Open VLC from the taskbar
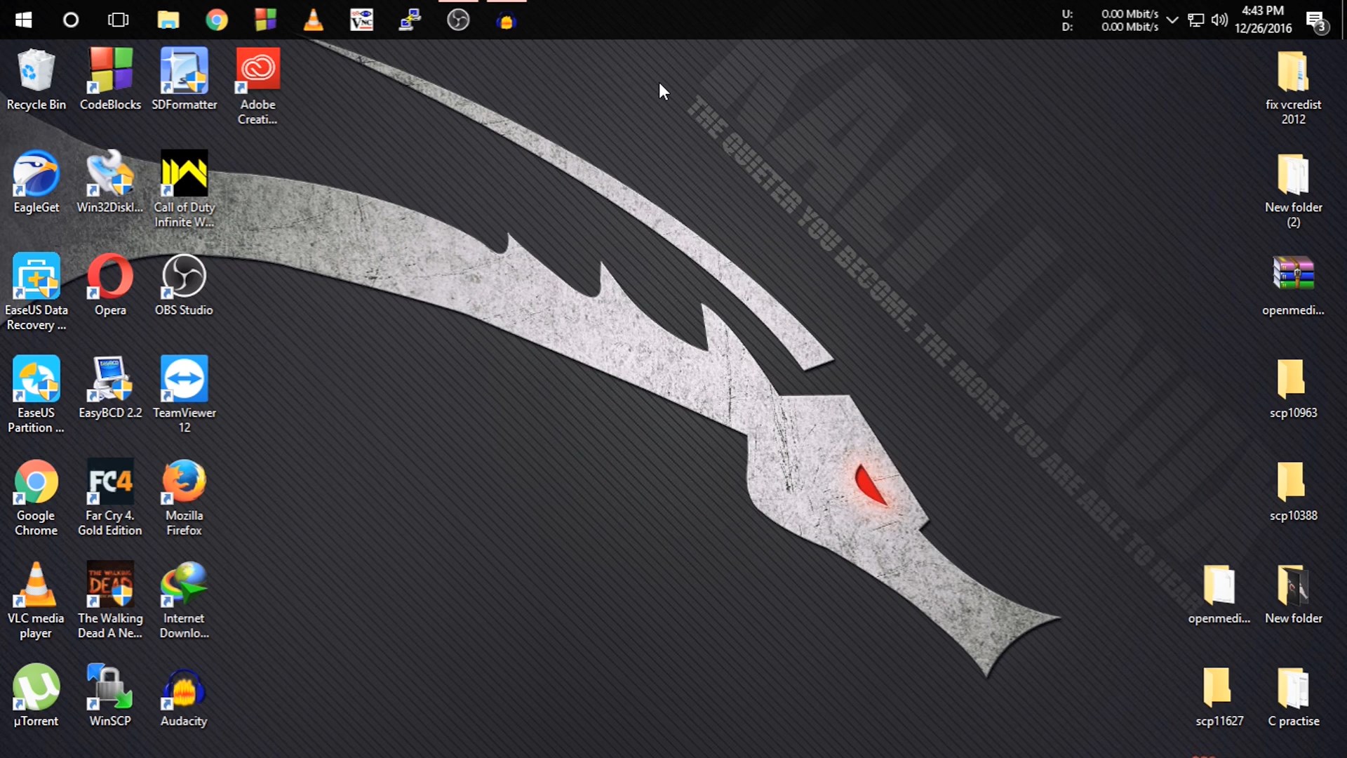1347x758 pixels. pyautogui.click(x=314, y=20)
